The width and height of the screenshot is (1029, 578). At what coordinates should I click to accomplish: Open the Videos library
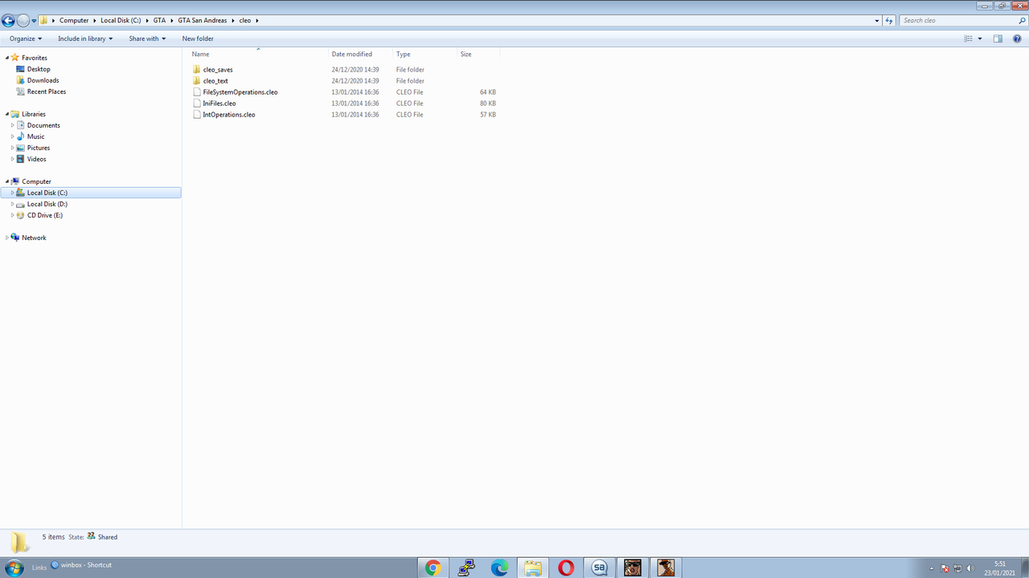36,159
